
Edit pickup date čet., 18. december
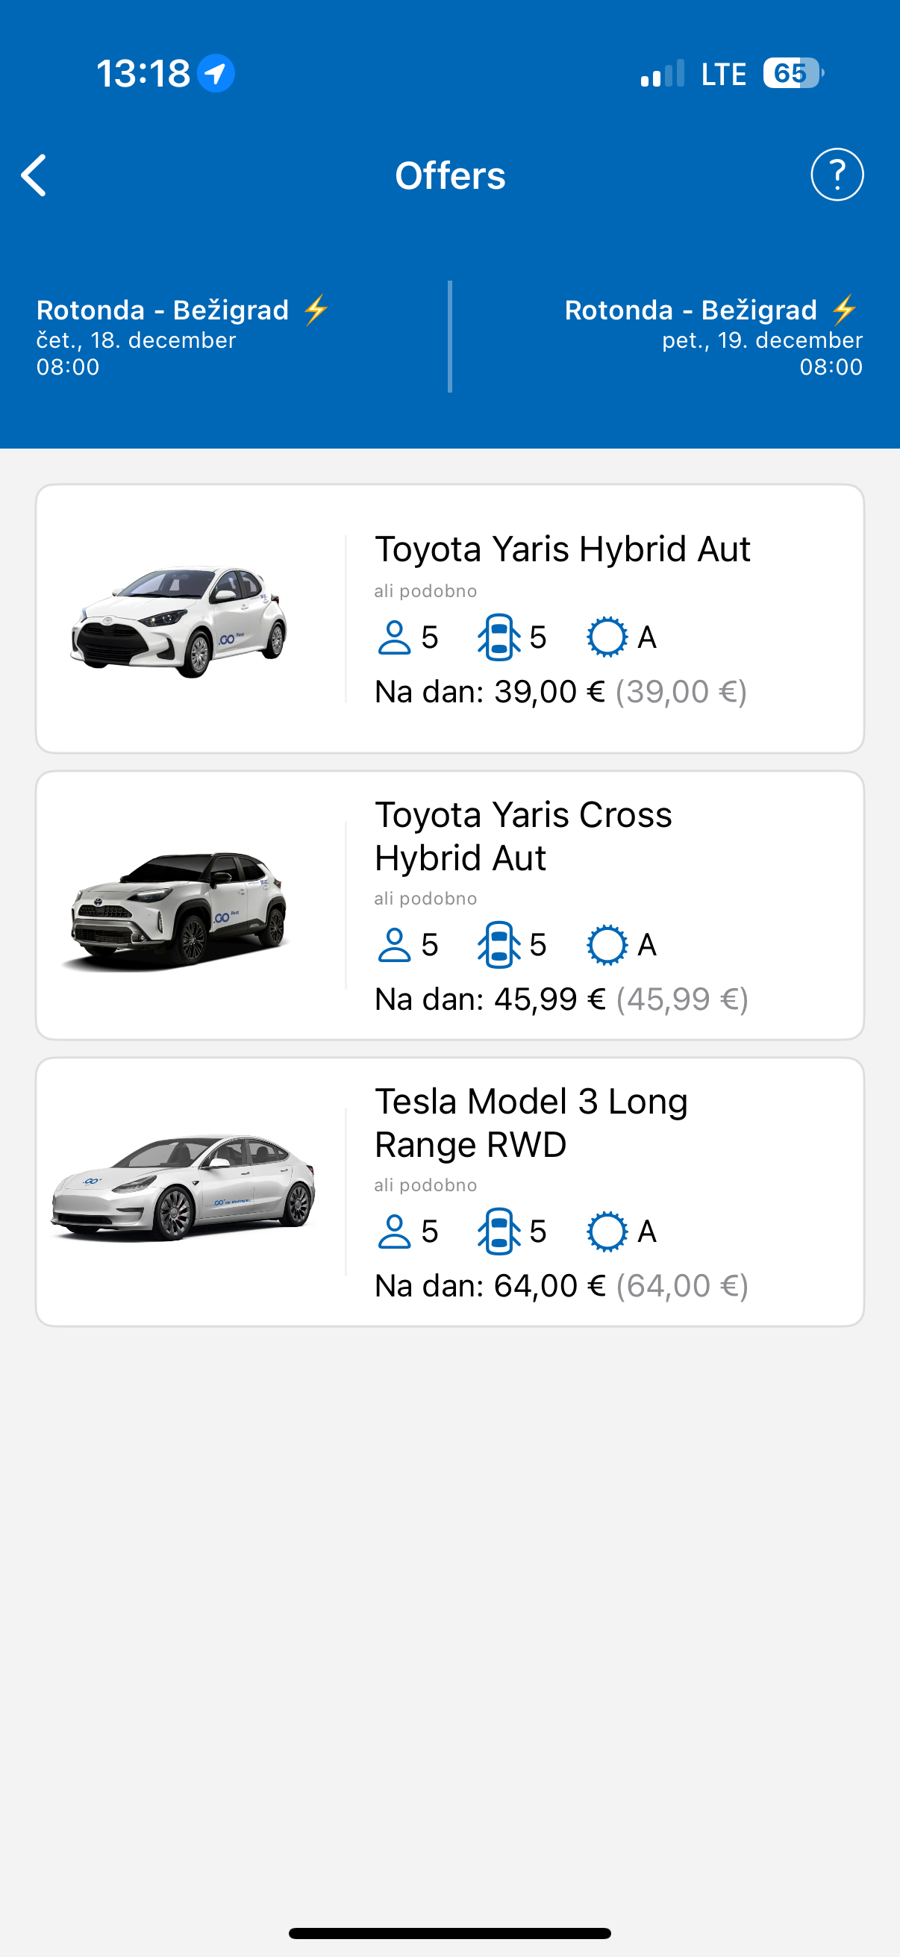pos(137,340)
